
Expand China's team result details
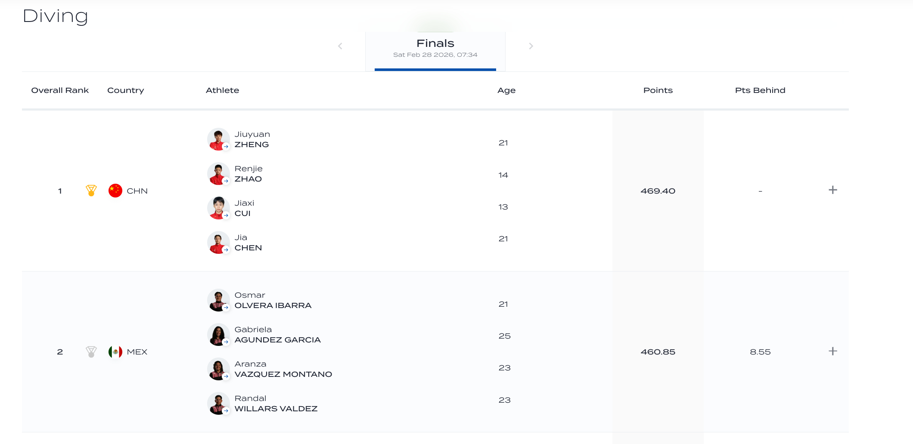[x=832, y=190]
